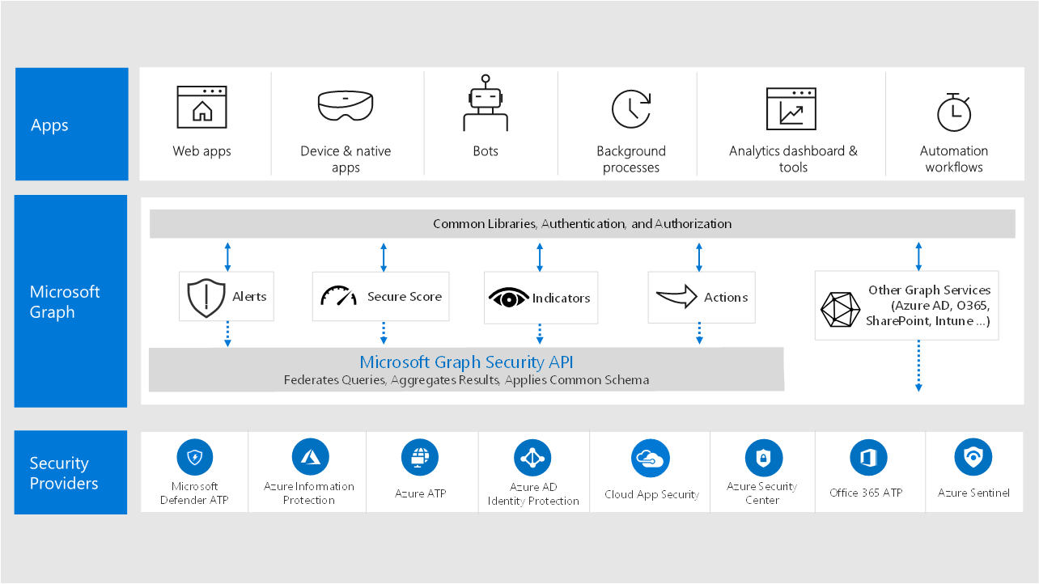Click the Web apps browser window icon
The image size is (1039, 584).
(x=201, y=108)
